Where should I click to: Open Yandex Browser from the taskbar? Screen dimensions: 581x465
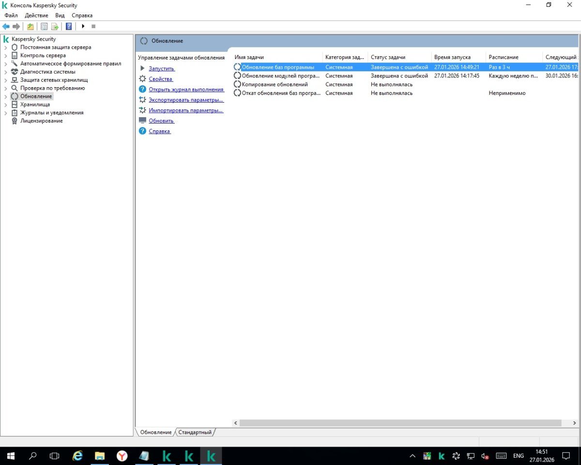pos(122,456)
